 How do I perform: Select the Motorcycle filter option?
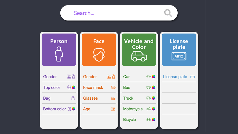(133, 109)
